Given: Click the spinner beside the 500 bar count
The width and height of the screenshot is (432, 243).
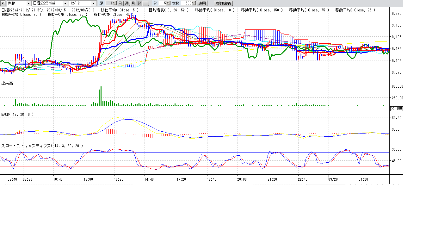Looking at the screenshot, I should tap(193, 3).
